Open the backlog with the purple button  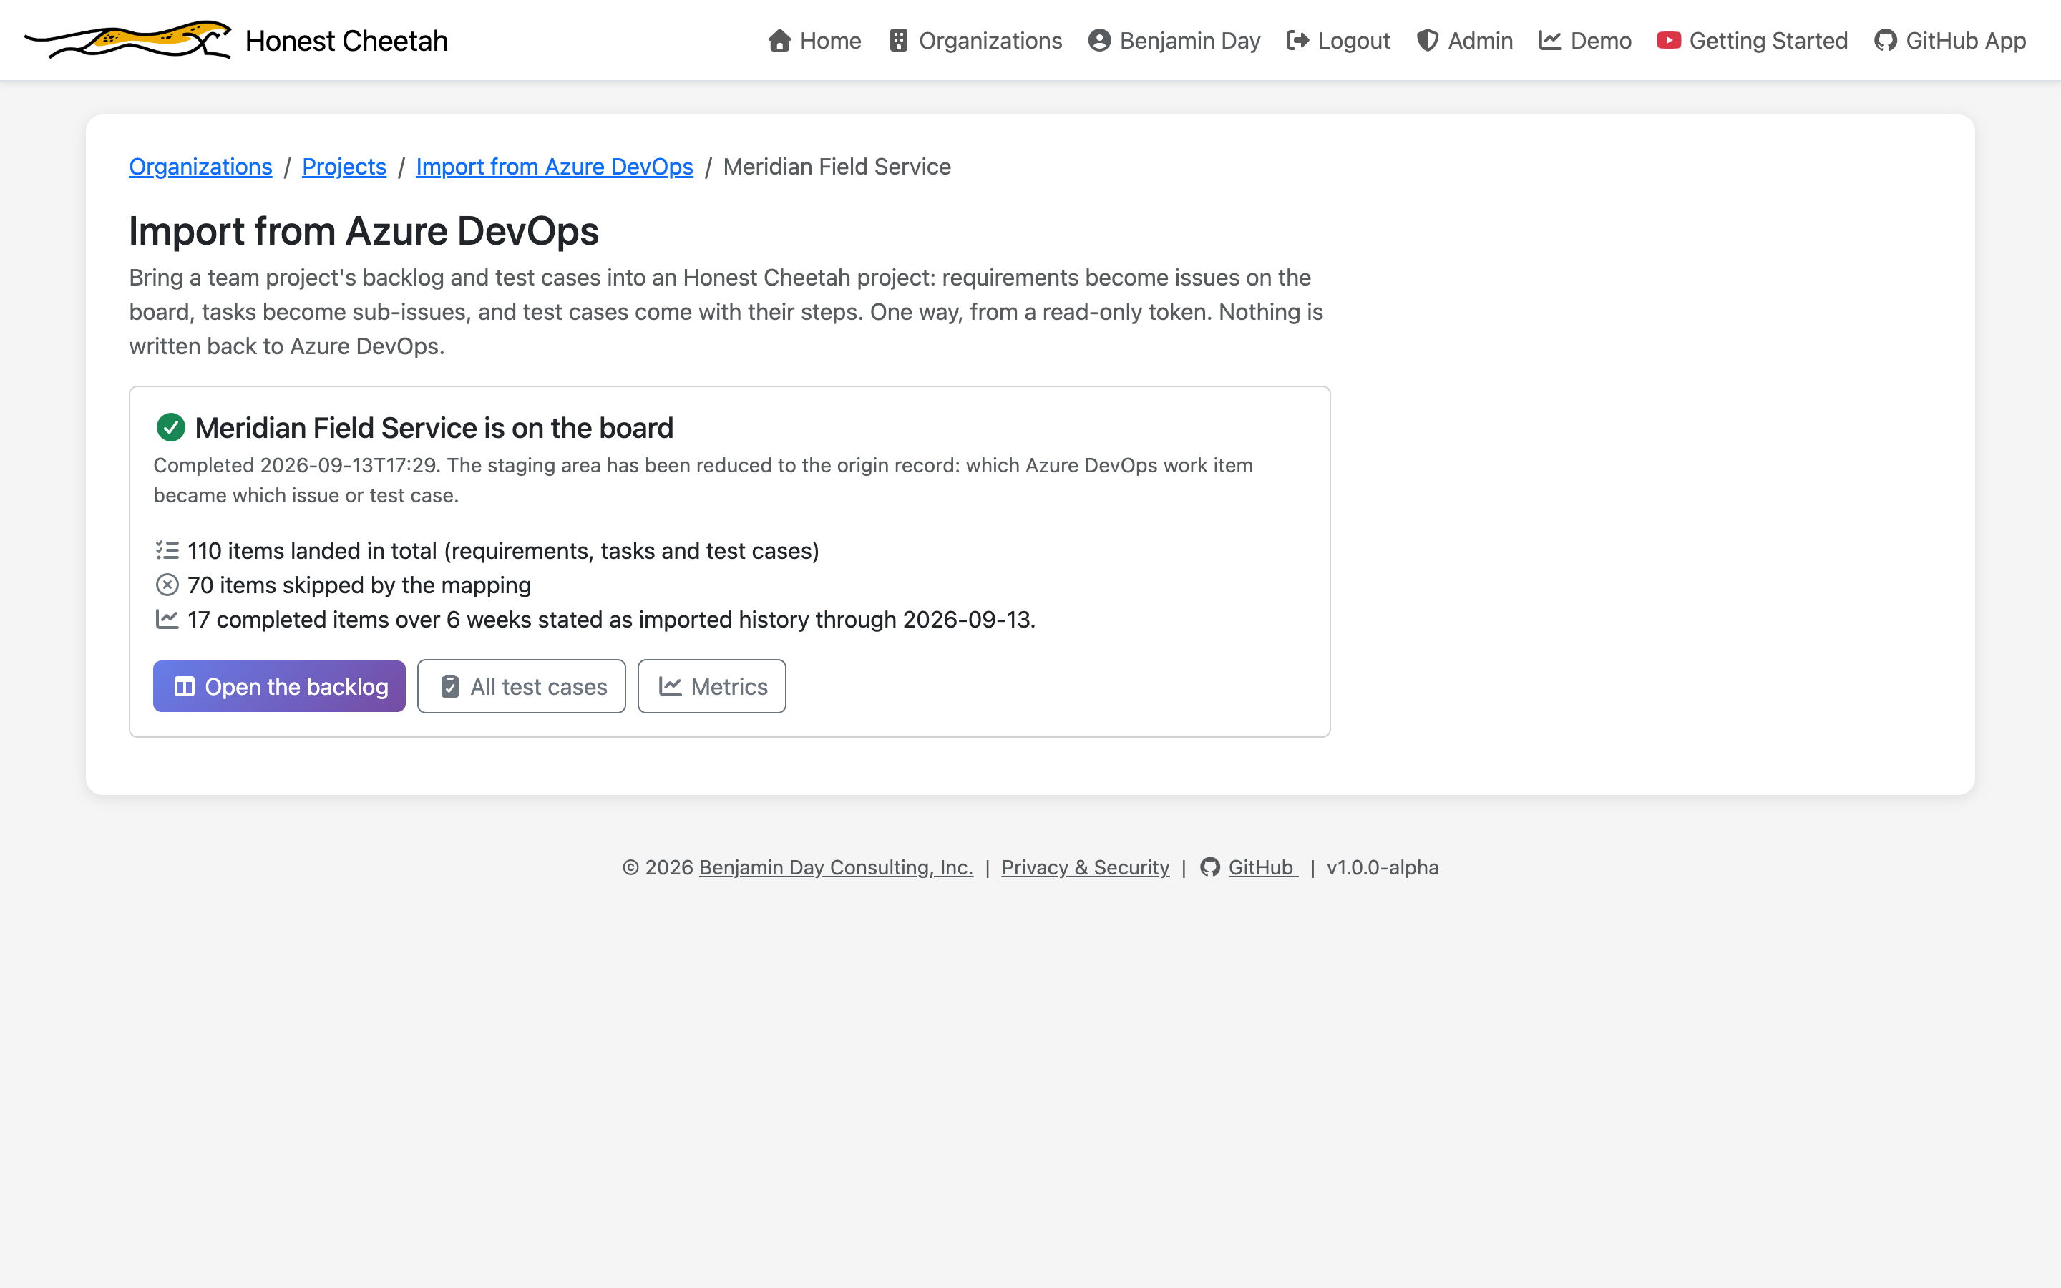[x=279, y=686]
